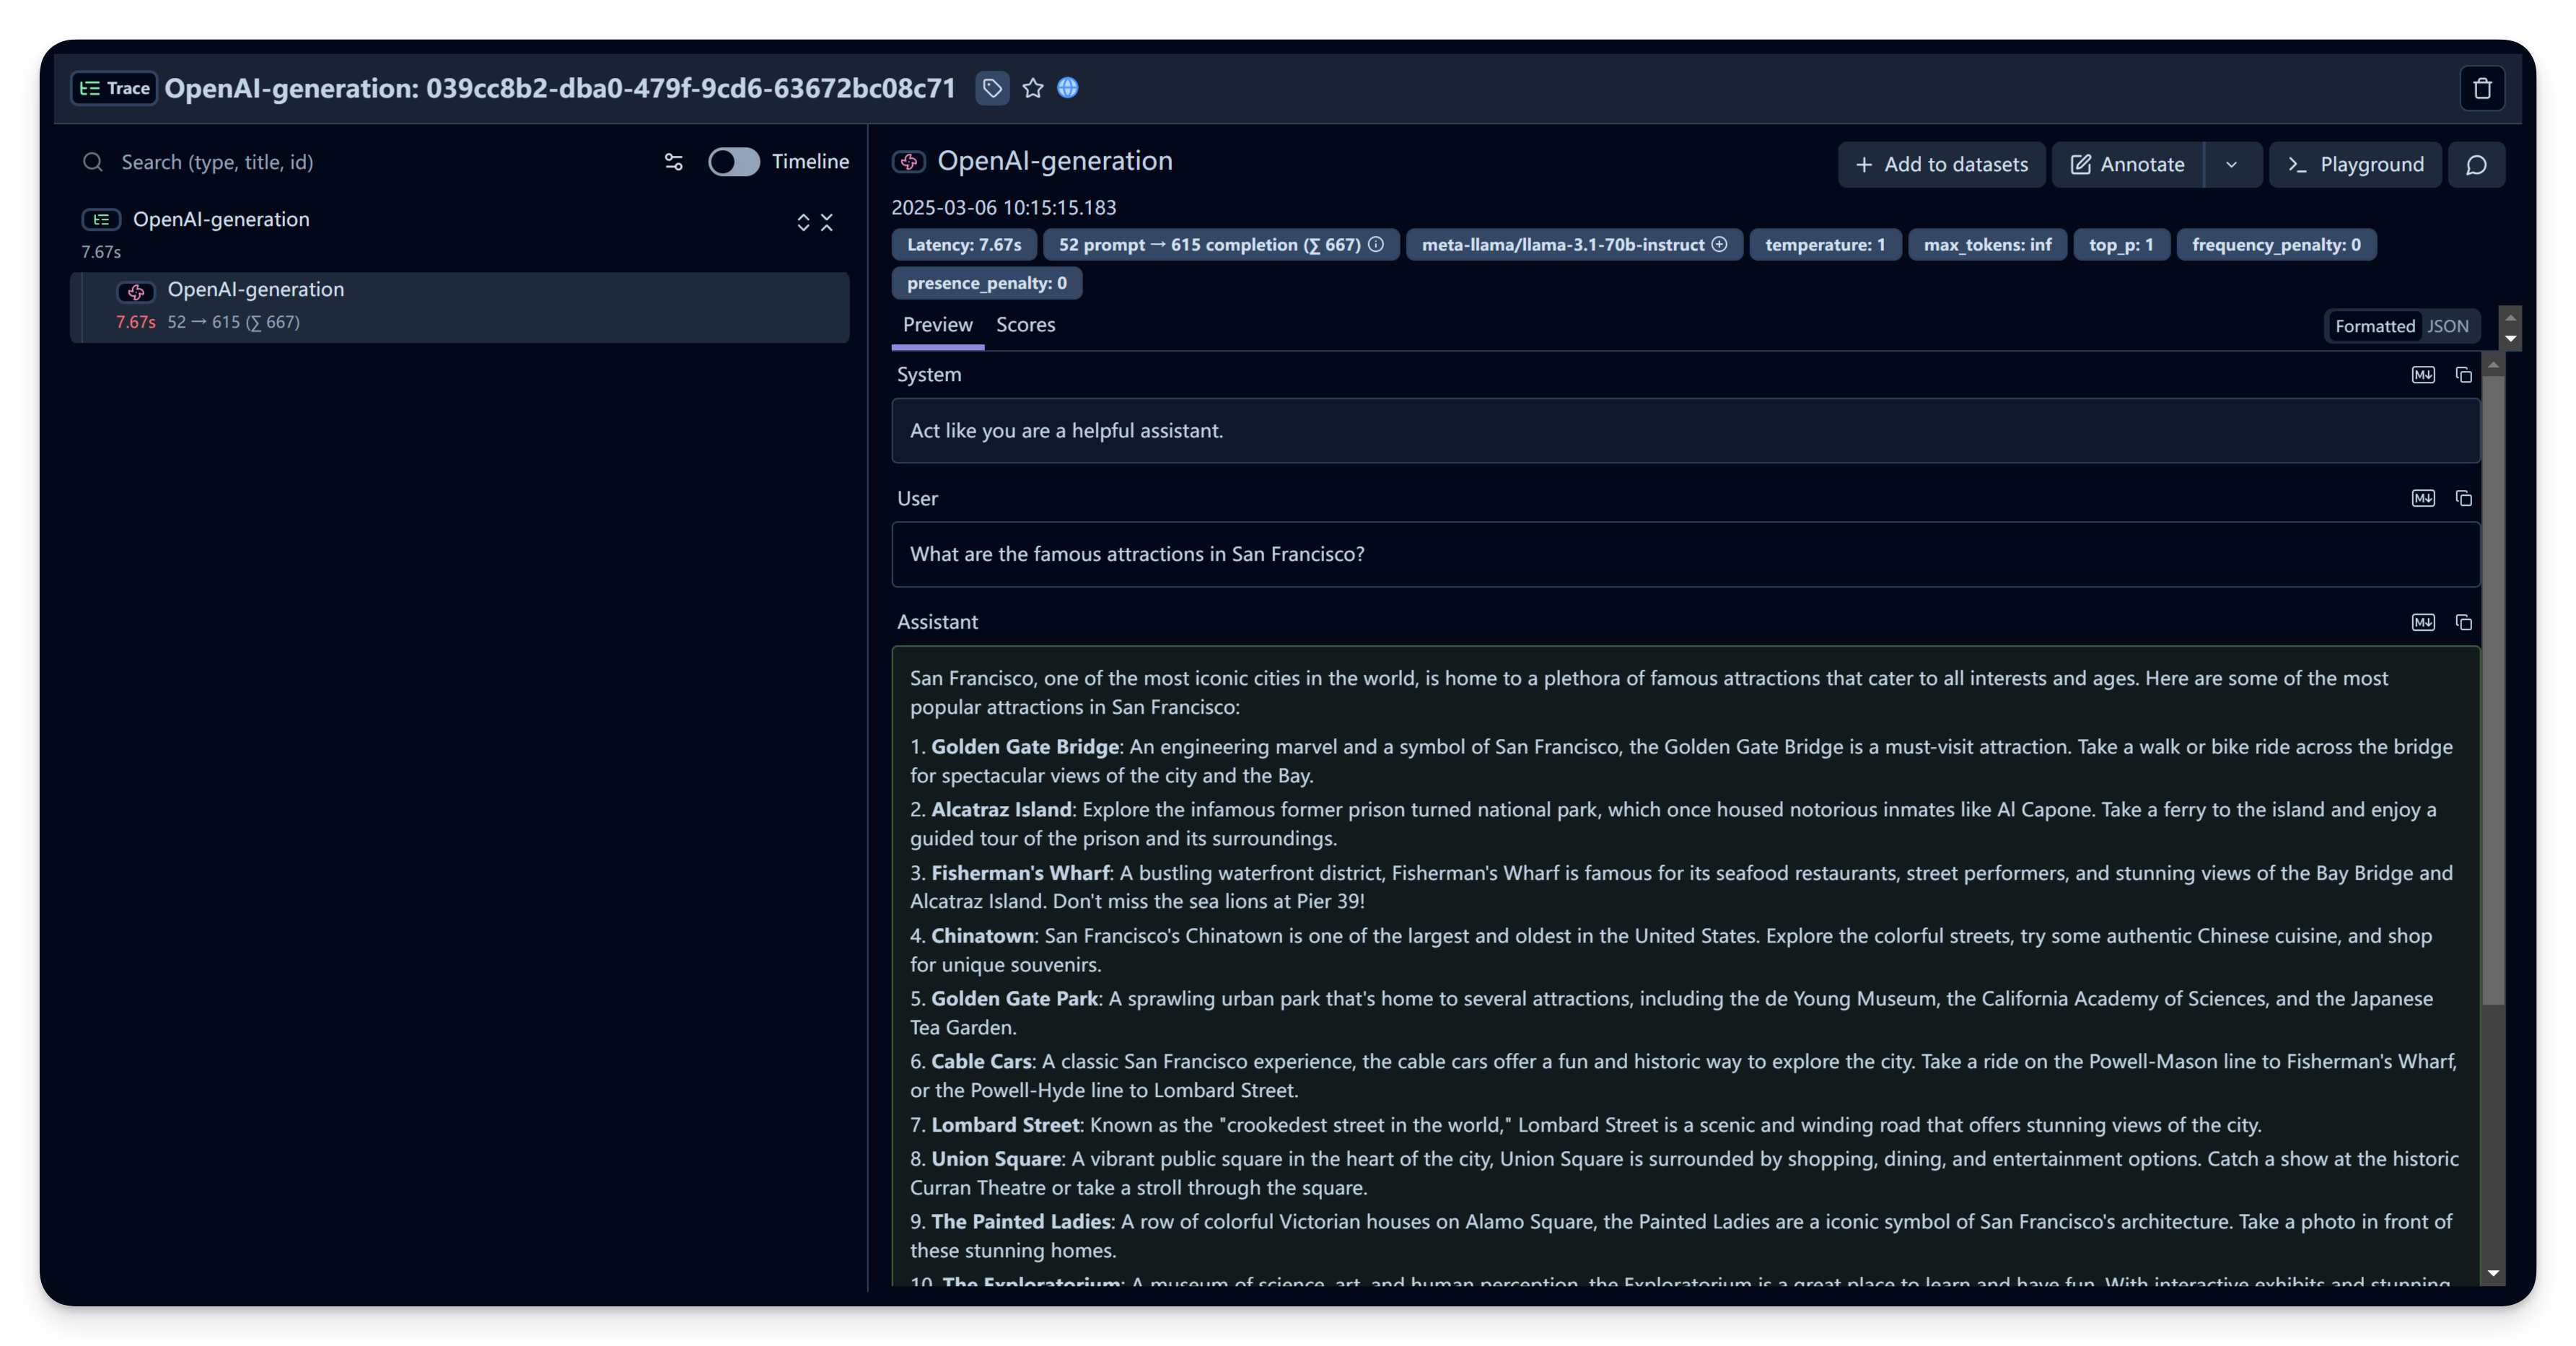
Task: Click the tag icon beside trace title
Action: [991, 88]
